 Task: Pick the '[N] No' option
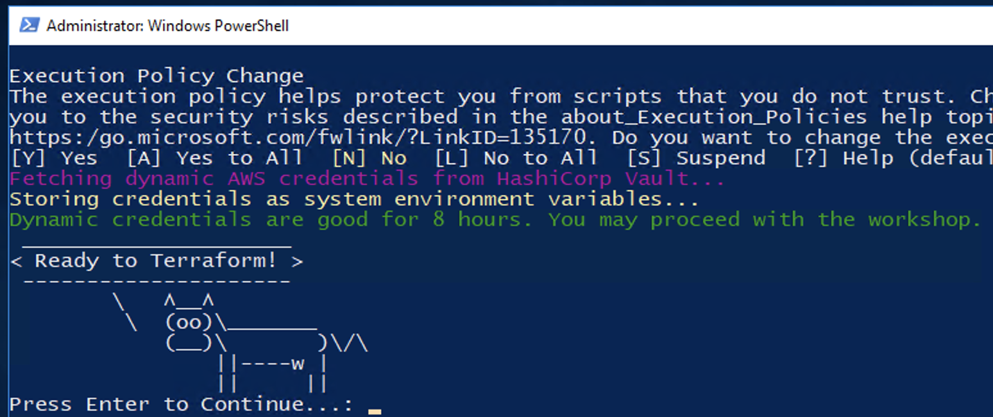369,158
